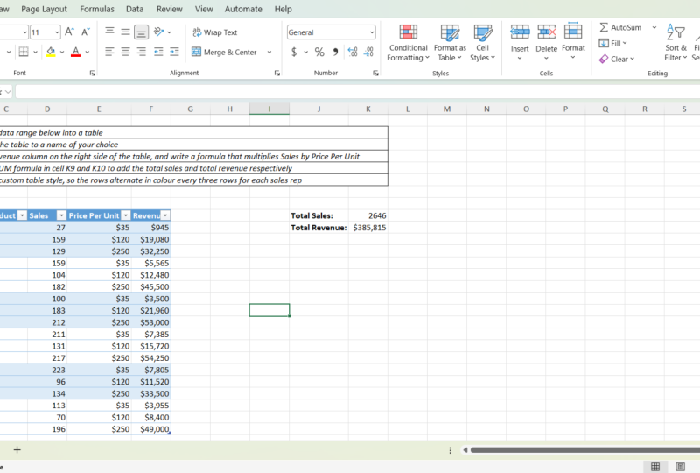Click the Delete cells icon

pos(546,32)
